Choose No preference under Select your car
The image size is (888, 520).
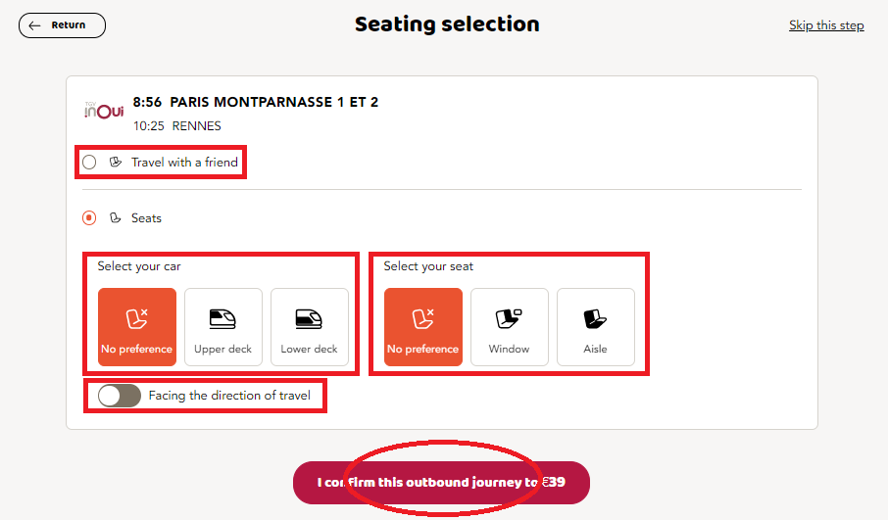point(137,327)
